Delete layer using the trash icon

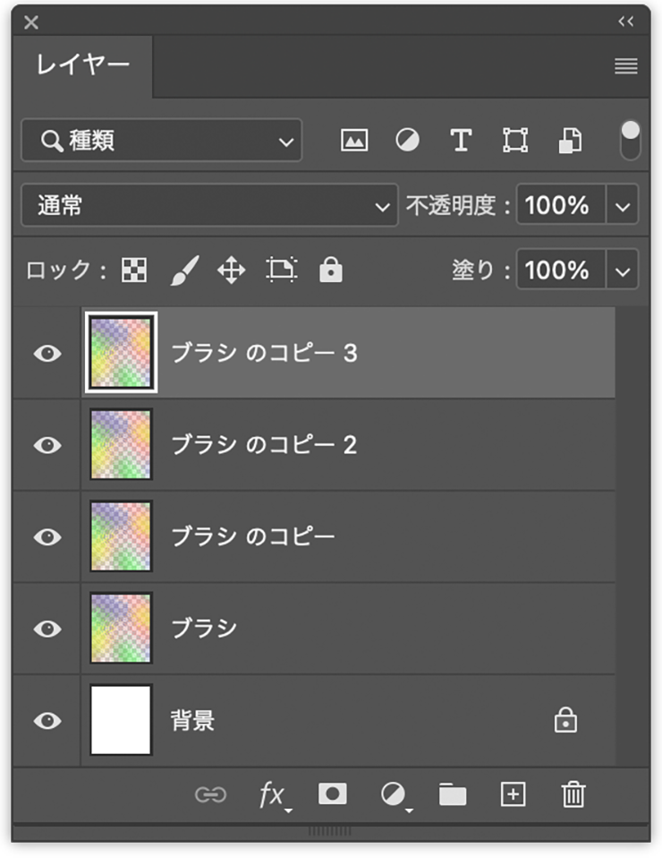[x=573, y=794]
